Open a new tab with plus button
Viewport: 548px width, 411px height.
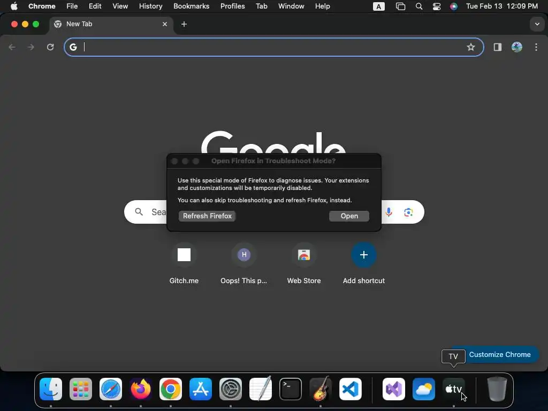coord(184,24)
